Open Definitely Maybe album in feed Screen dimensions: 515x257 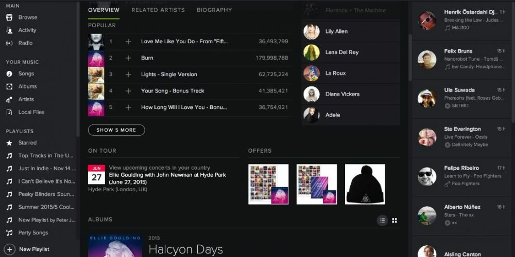point(470,144)
